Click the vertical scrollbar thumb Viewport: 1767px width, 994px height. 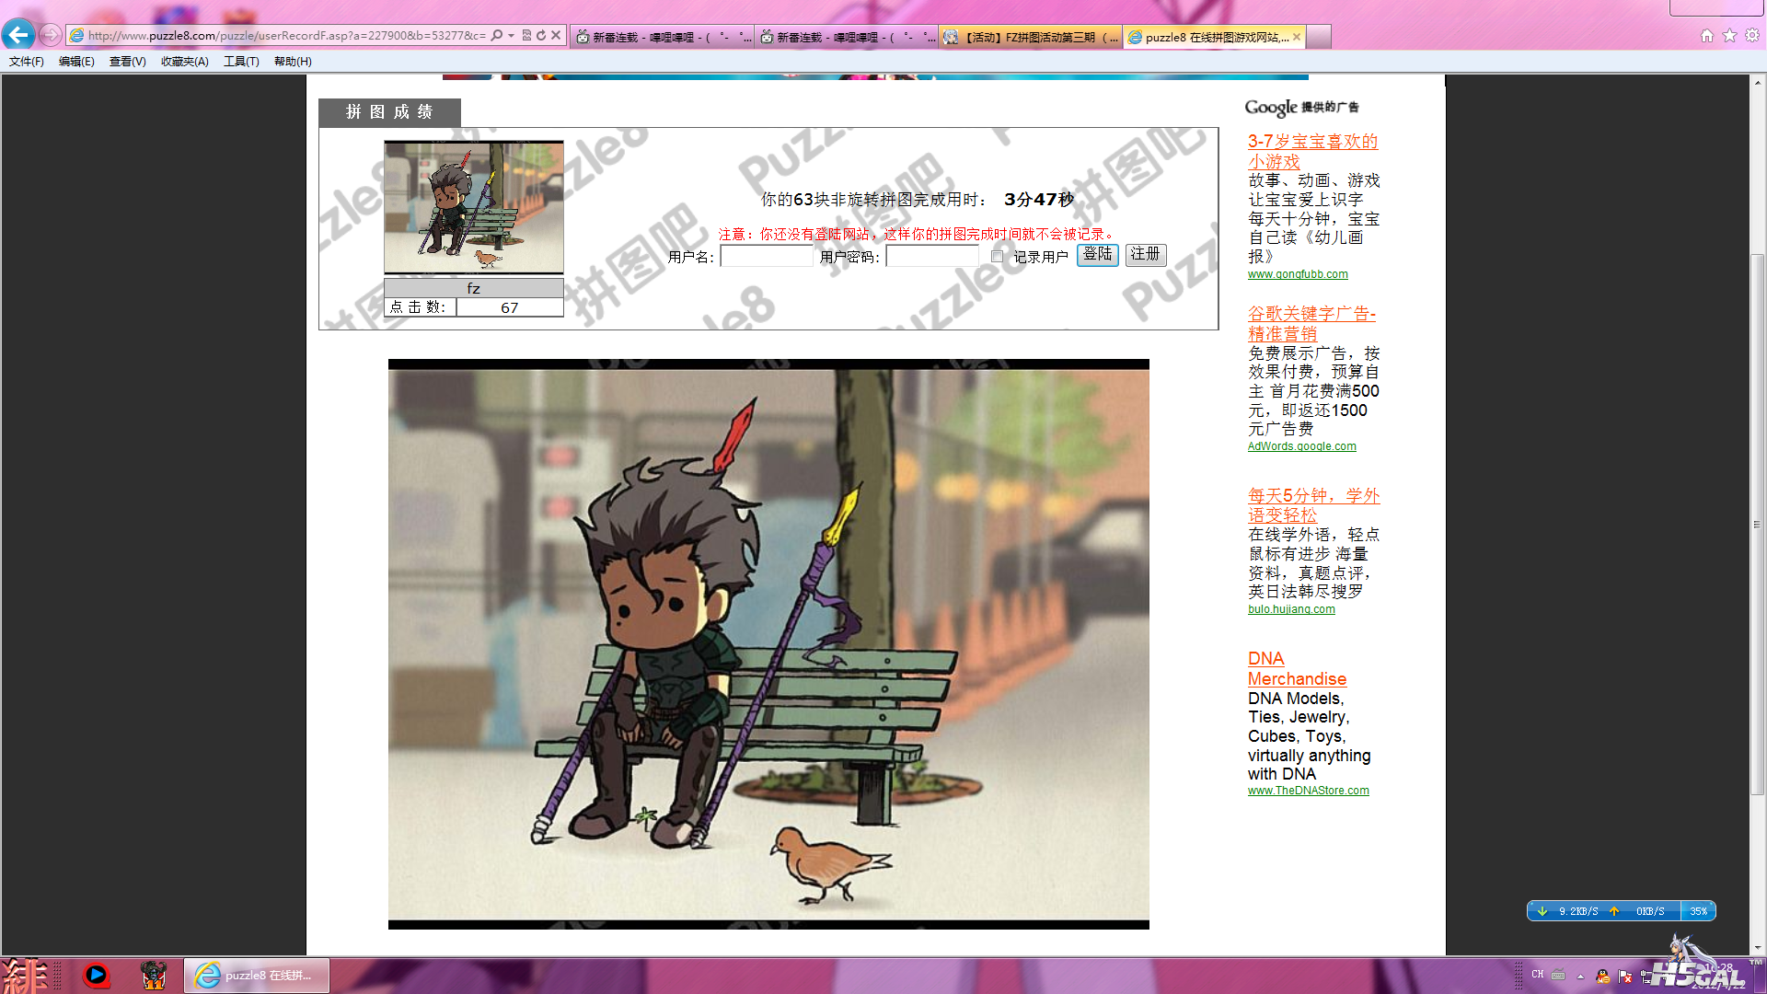point(1758,525)
